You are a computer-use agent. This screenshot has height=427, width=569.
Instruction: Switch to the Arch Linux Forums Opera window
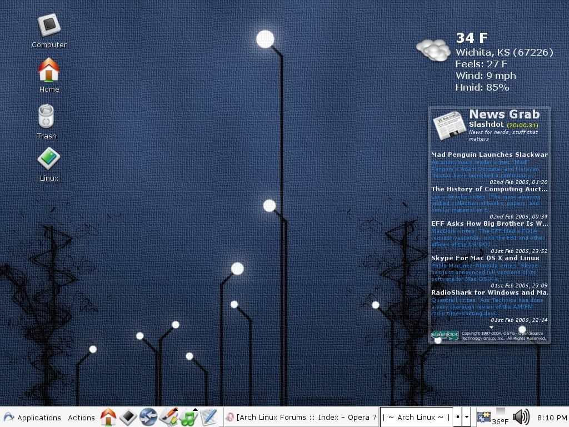(301, 417)
